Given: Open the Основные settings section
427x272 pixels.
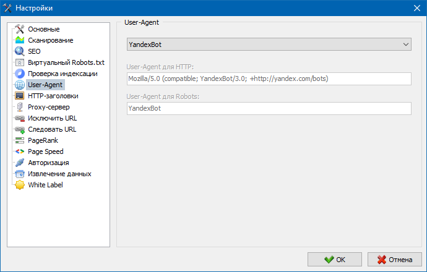Looking at the screenshot, I should pyautogui.click(x=44, y=29).
